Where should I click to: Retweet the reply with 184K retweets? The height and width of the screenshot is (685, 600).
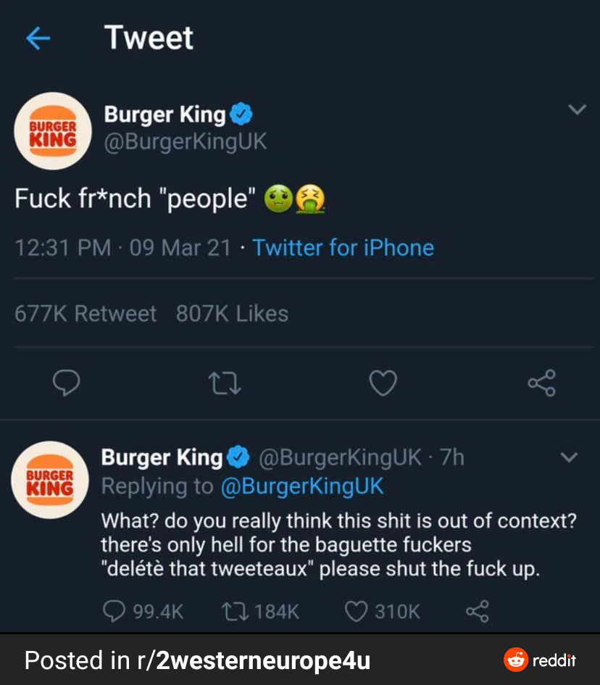point(233,612)
